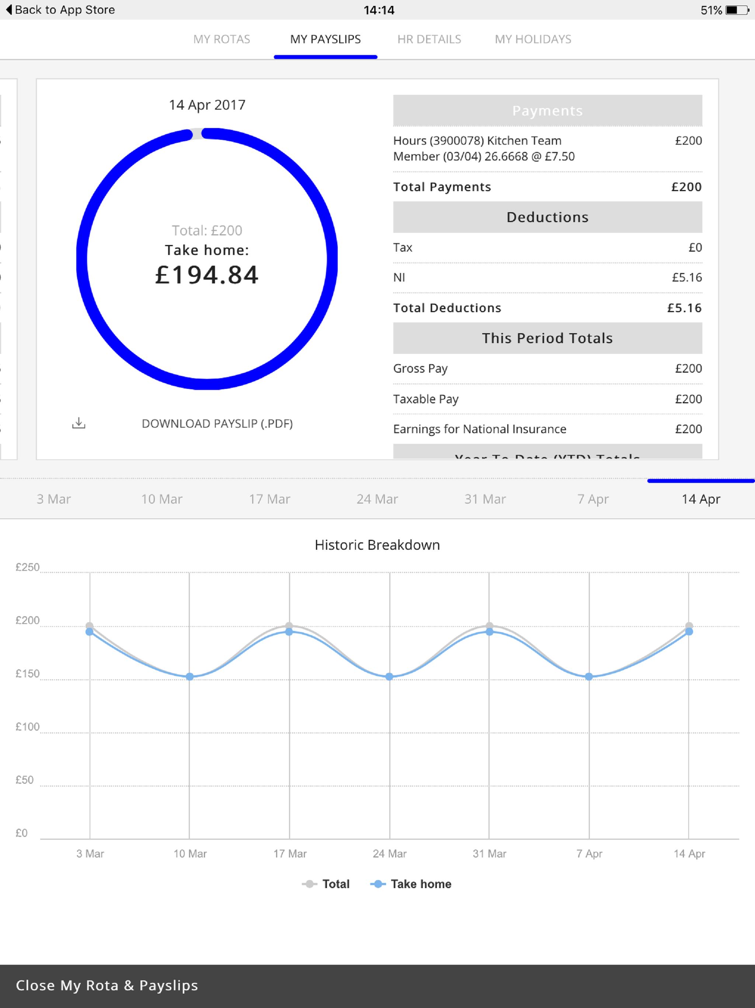The height and width of the screenshot is (1008, 755).
Task: Click the Payments section header
Action: [547, 110]
